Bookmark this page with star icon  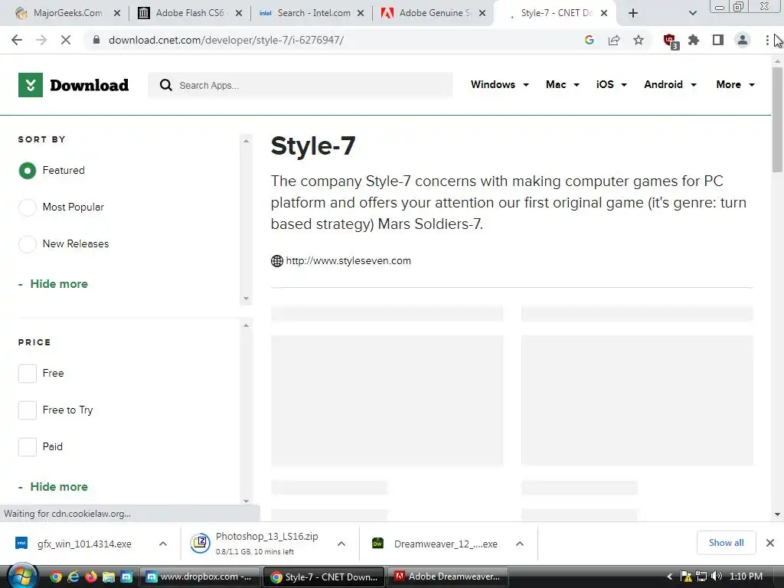pos(639,40)
